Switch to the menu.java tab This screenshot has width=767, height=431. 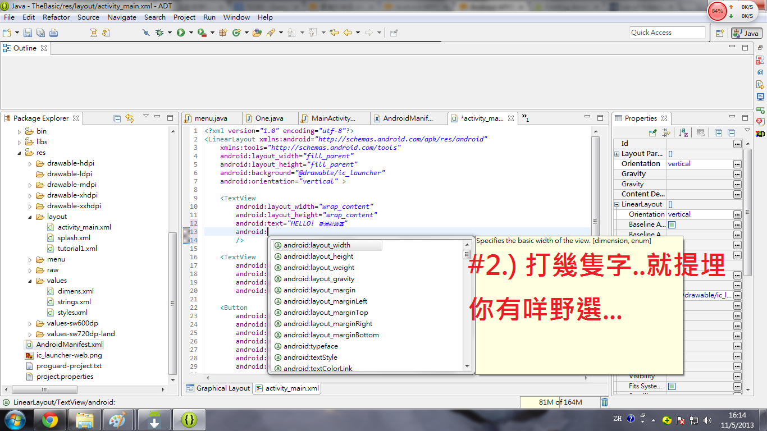[211, 118]
